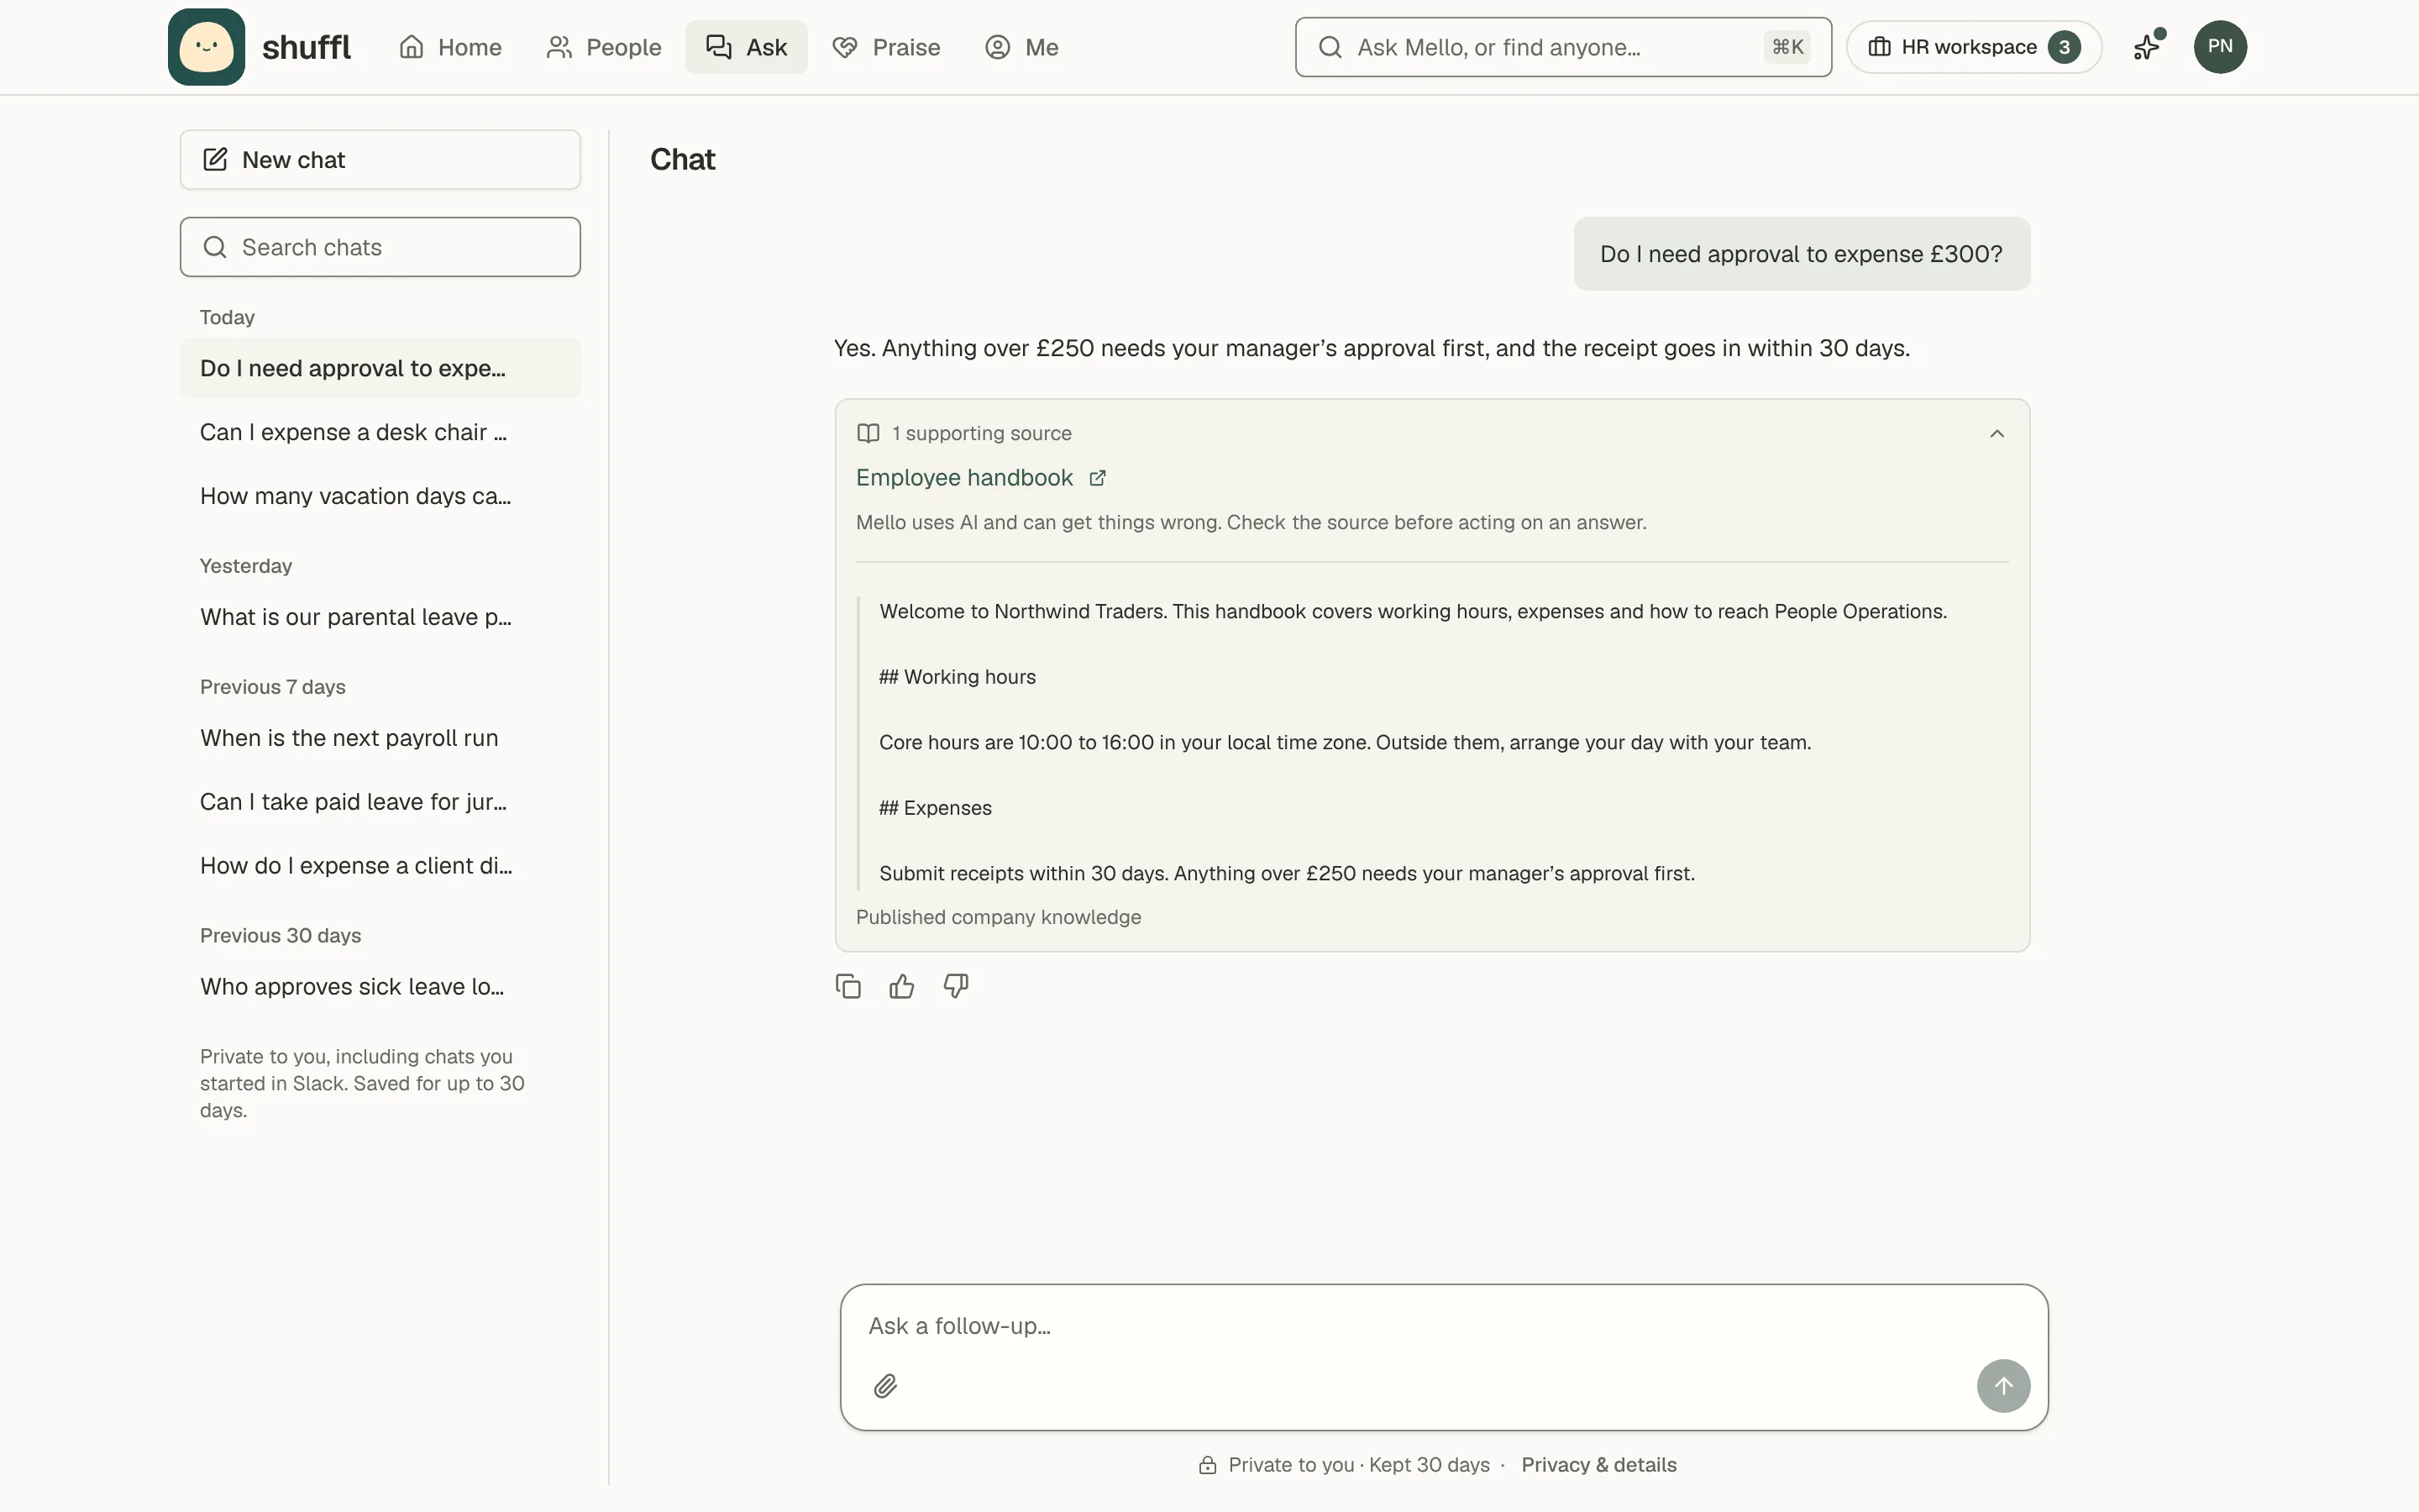Screen dimensions: 2419x1512
Task: Click the shuffl mascot logo
Action: tap(206, 47)
